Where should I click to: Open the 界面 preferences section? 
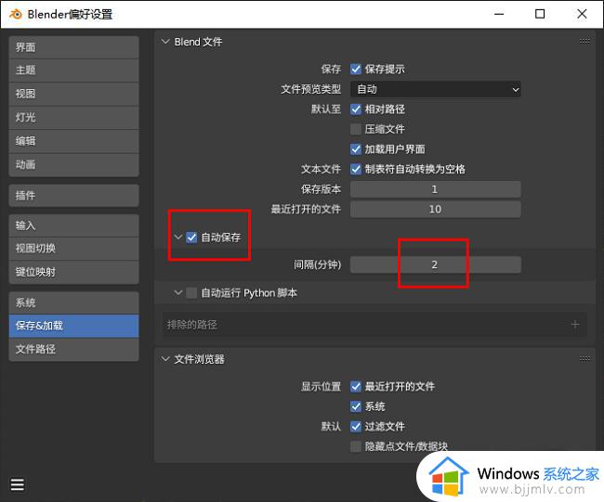tap(73, 47)
